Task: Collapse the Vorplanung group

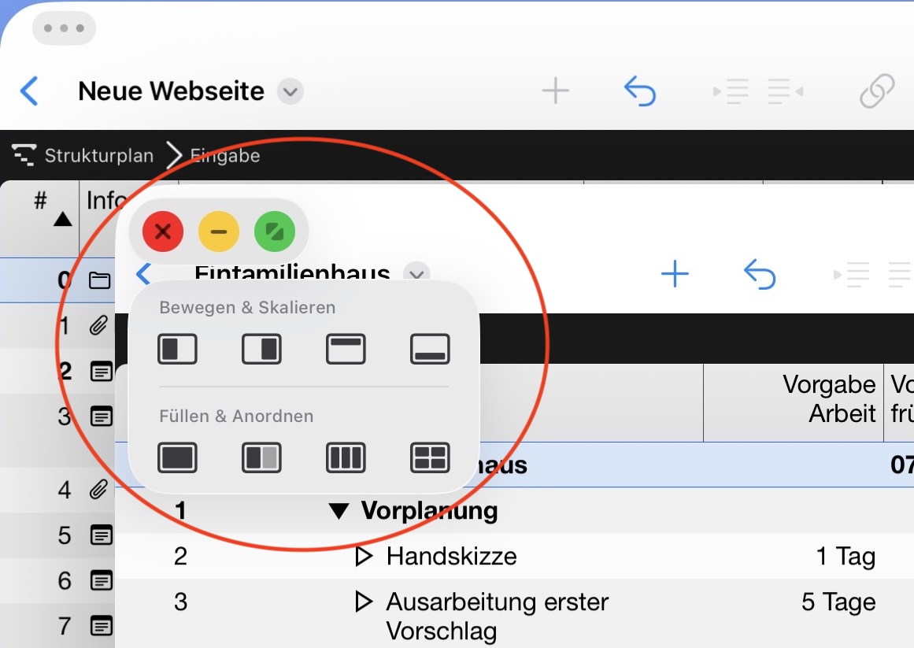Action: (339, 511)
